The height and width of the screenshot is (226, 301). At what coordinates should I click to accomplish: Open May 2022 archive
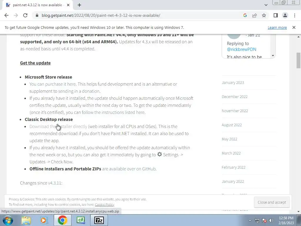pos(229,139)
